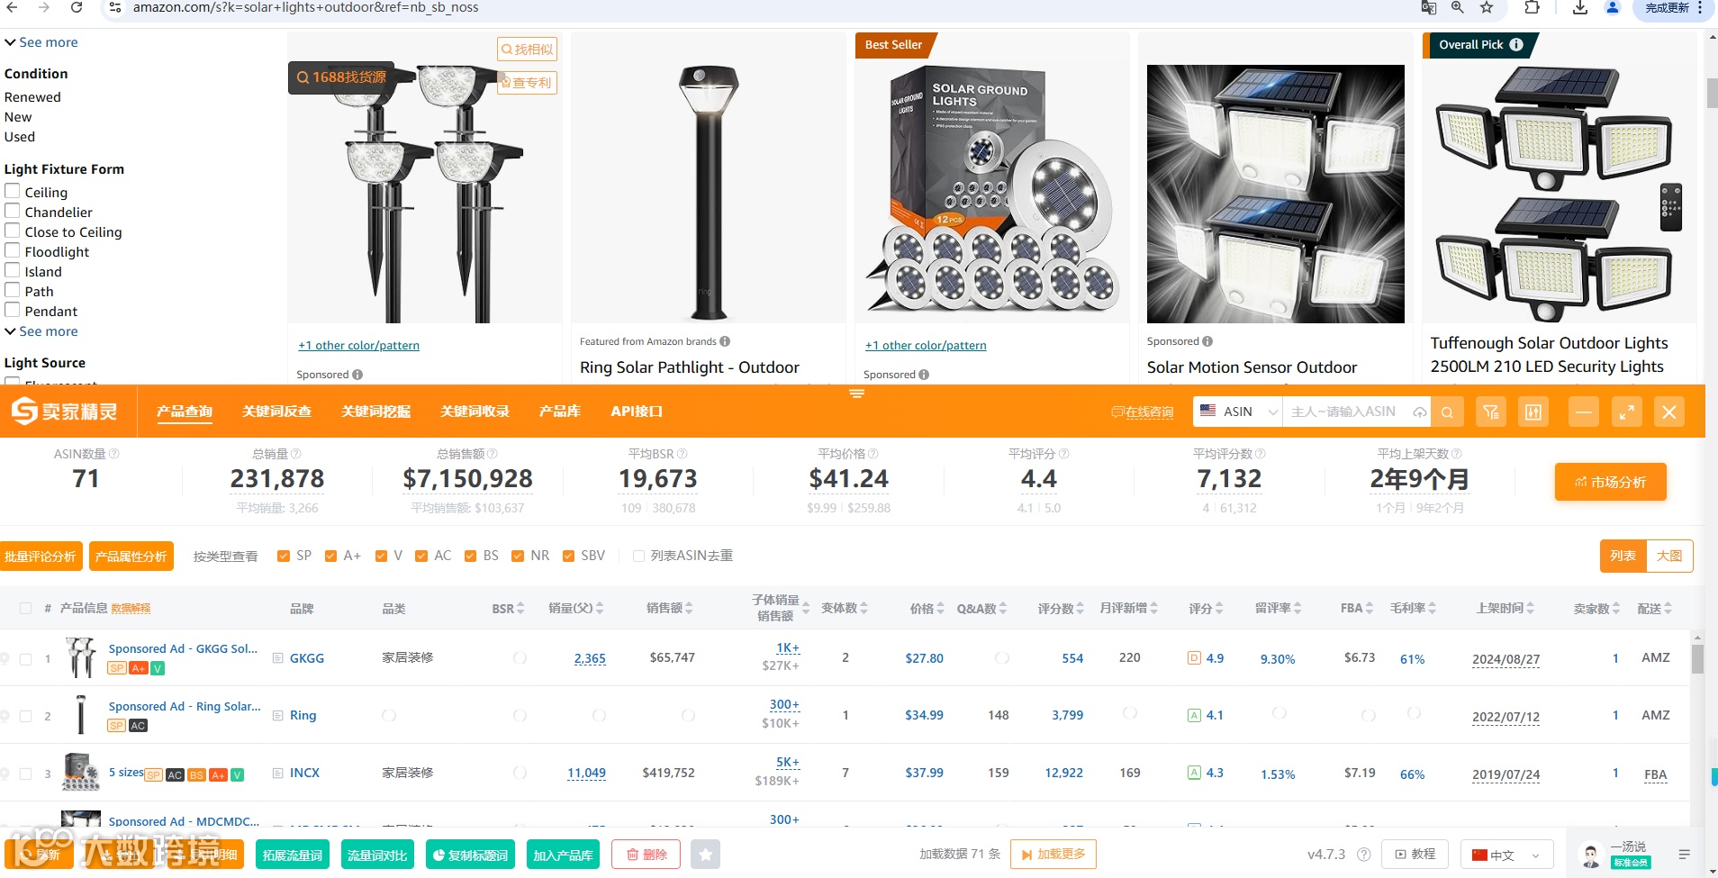The image size is (1718, 878).
Task: Open the filter funnel icon in orange toolbar
Action: [1491, 412]
